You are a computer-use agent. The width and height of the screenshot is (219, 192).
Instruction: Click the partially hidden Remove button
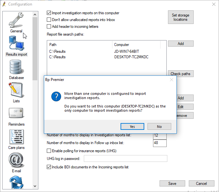click(x=185, y=116)
